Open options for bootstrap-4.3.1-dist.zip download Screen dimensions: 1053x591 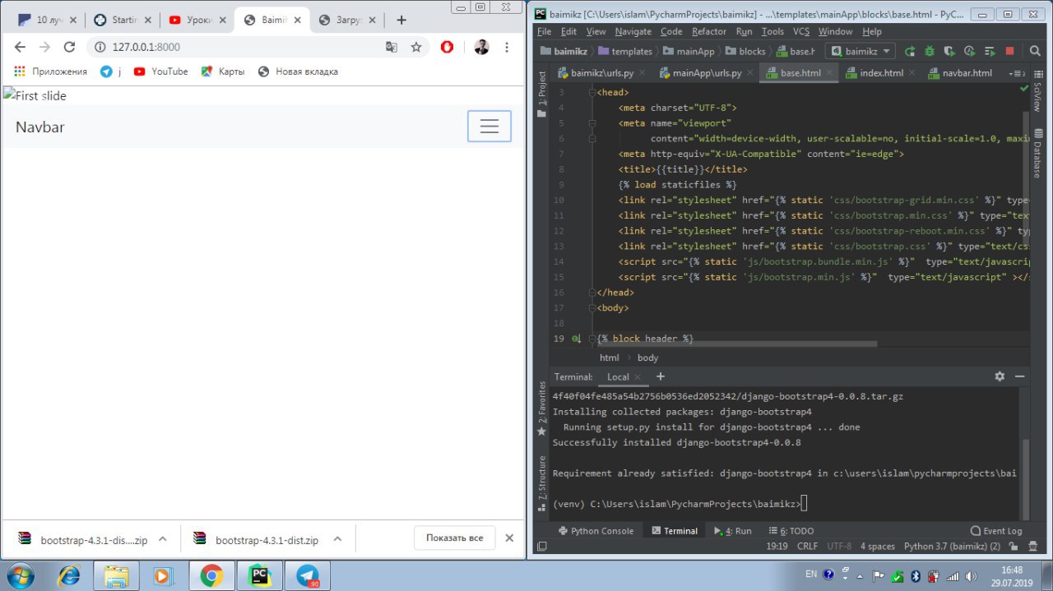[337, 539]
